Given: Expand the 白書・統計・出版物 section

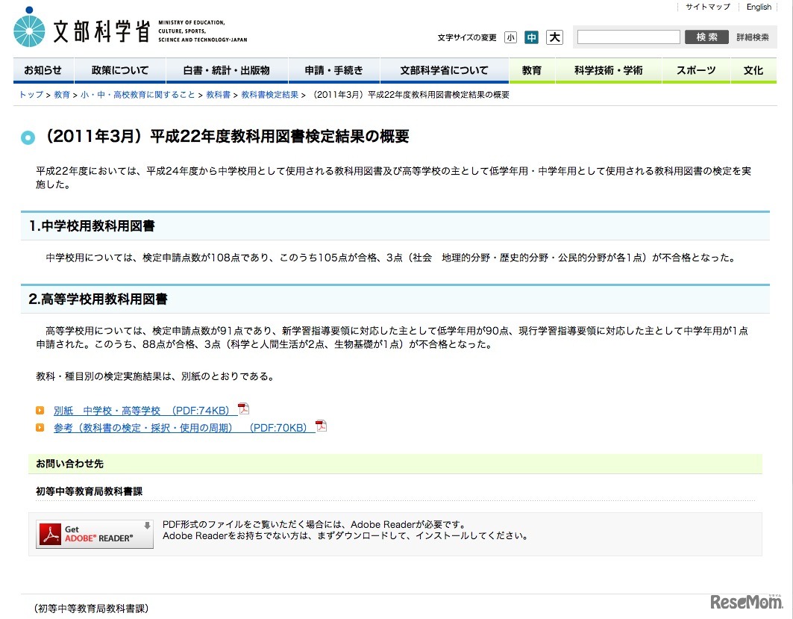Looking at the screenshot, I should pyautogui.click(x=226, y=69).
